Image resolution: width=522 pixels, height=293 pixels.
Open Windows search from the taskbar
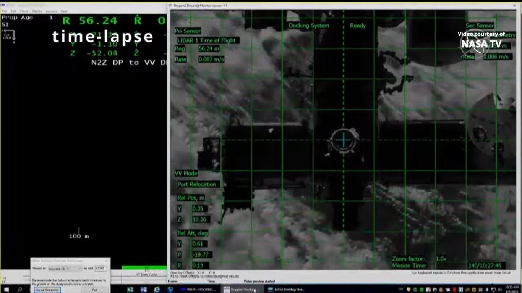[20, 290]
